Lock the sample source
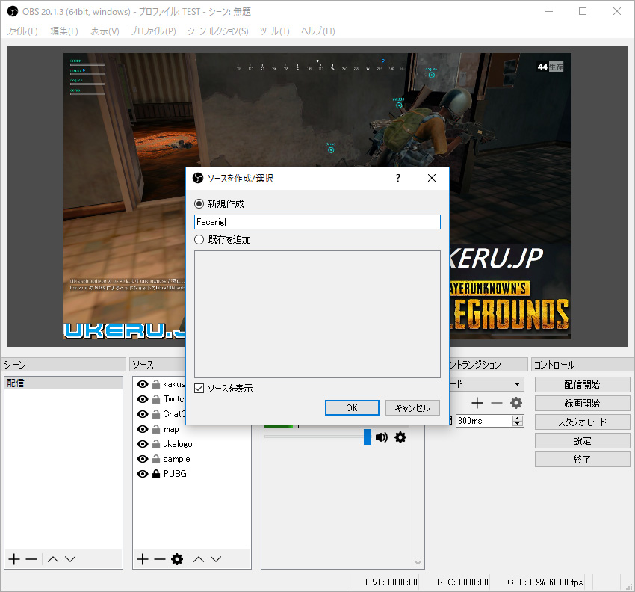The height and width of the screenshot is (592, 635). coord(156,459)
